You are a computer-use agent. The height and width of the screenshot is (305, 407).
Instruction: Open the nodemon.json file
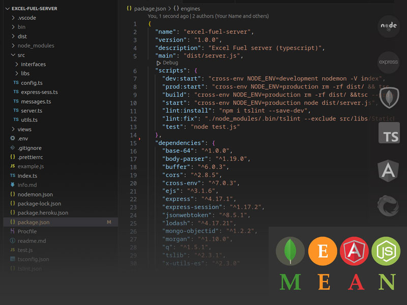[x=35, y=194]
